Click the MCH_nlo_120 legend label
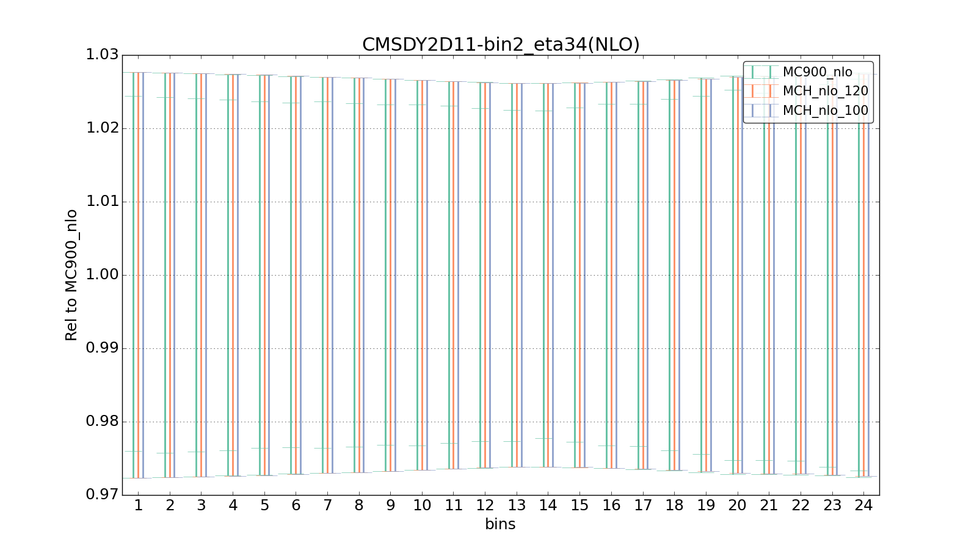This screenshot has height=550, width=977. 825,92
